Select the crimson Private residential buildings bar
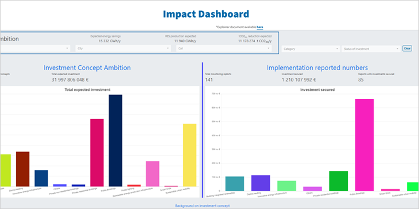This screenshot has width=419, height=209. point(97,152)
